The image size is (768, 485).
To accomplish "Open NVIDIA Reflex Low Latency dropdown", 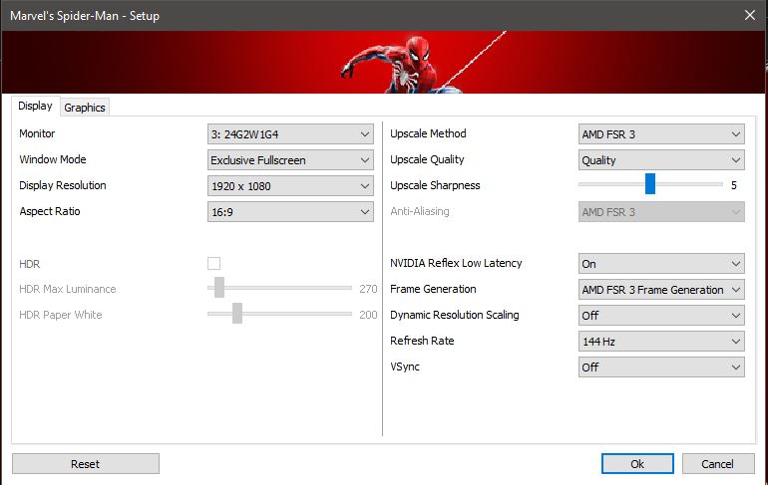I will (x=661, y=264).
